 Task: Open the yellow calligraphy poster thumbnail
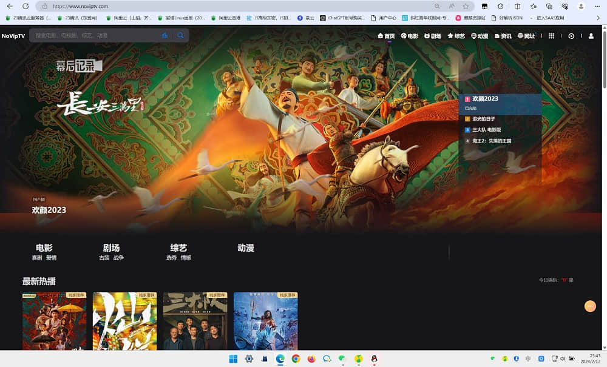(124, 321)
